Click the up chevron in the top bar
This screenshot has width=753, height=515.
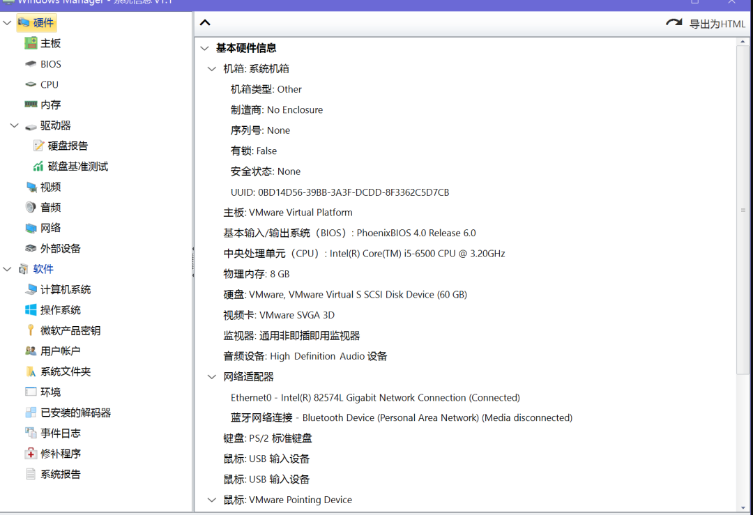205,22
